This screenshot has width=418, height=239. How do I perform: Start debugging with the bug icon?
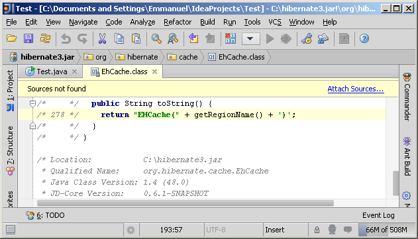click(286, 39)
